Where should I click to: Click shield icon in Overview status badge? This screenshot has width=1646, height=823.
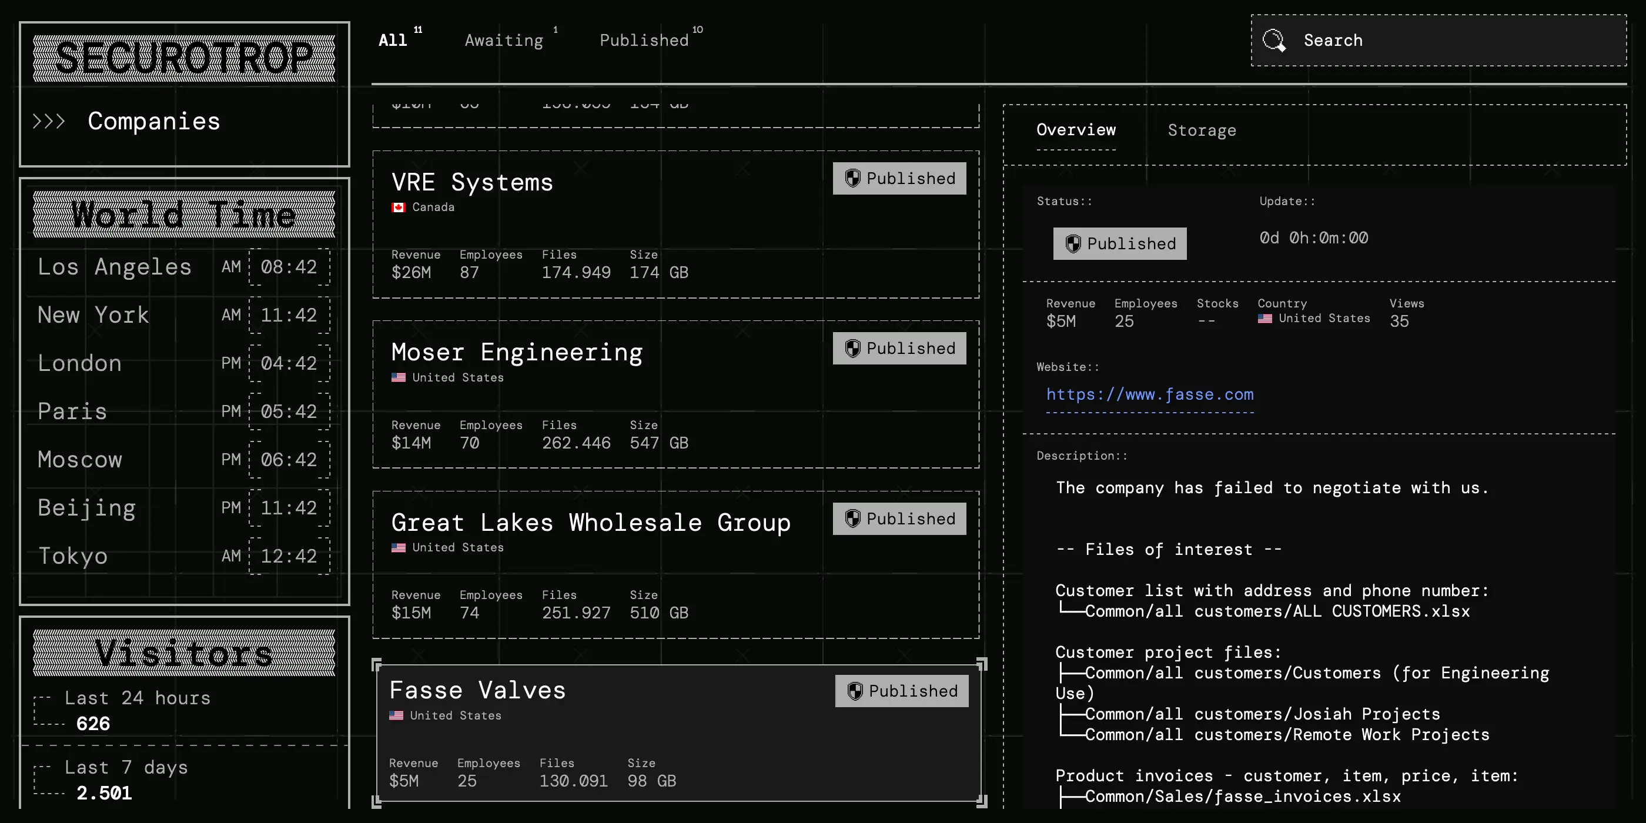coord(1073,243)
